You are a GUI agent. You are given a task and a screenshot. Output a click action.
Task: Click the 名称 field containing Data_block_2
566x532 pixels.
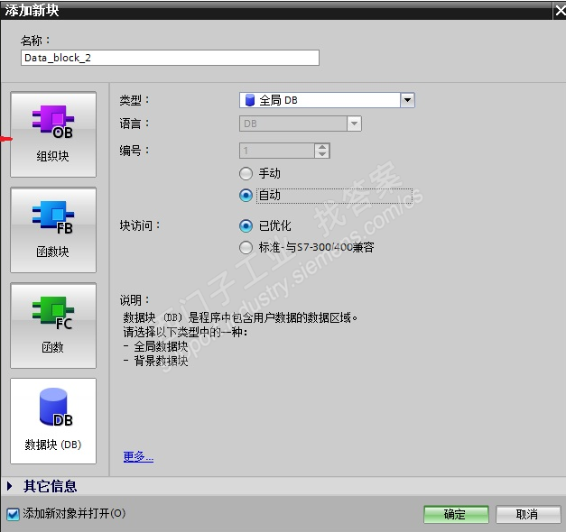pos(170,58)
